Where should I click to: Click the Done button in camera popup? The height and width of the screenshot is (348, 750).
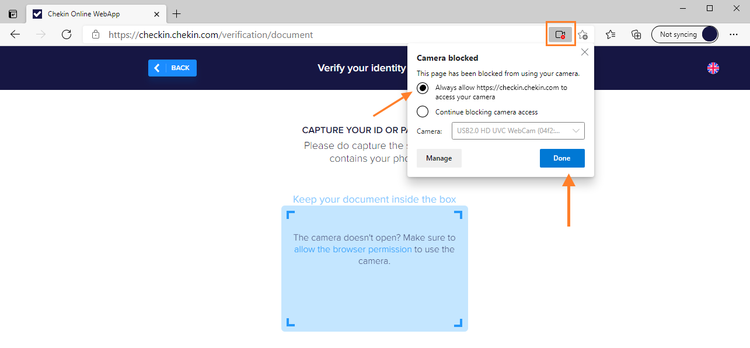[x=561, y=158]
